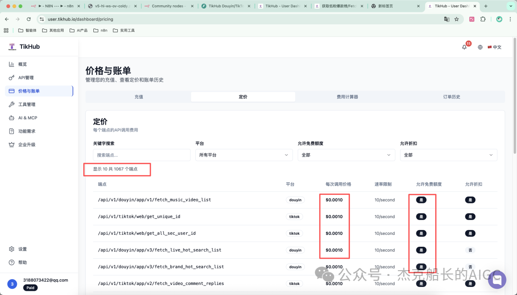Click douyin tag in fetch_music_video_list row
517x295 pixels.
(x=295, y=200)
